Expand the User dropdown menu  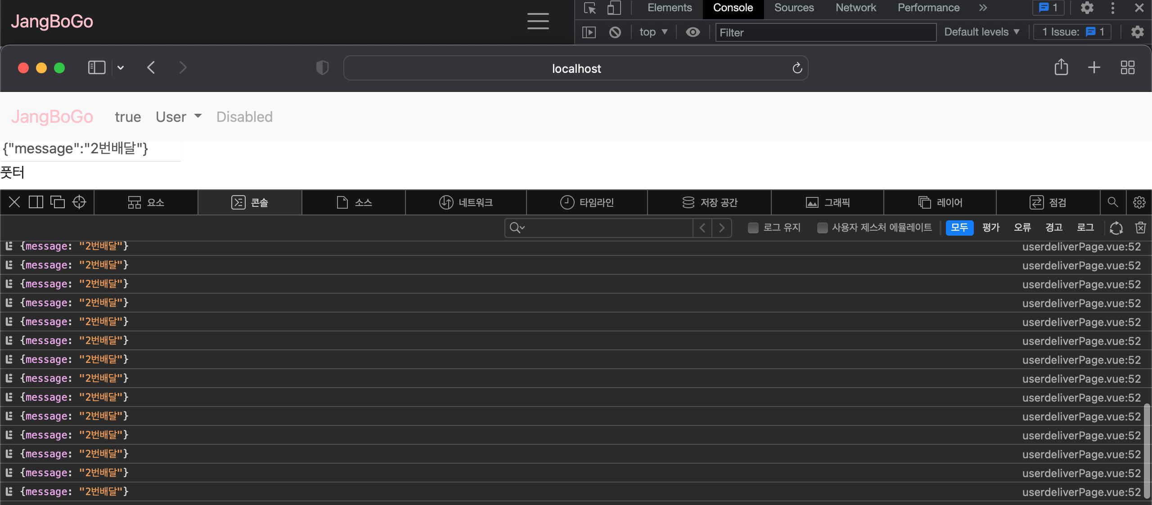pyautogui.click(x=179, y=117)
